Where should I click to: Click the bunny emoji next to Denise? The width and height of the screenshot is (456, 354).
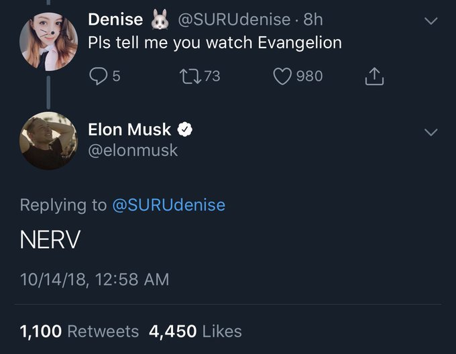160,19
